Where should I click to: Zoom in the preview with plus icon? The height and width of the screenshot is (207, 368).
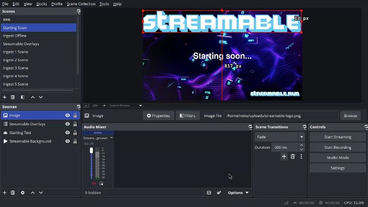click(104, 105)
